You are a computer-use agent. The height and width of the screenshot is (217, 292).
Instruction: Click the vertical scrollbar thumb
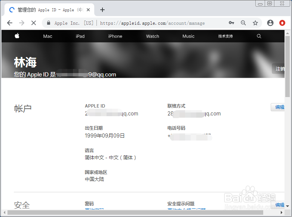point(288,66)
